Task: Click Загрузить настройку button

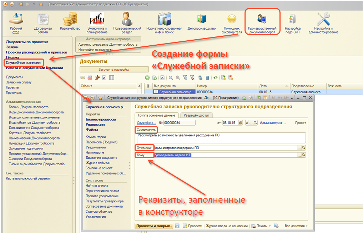Action: point(114,70)
